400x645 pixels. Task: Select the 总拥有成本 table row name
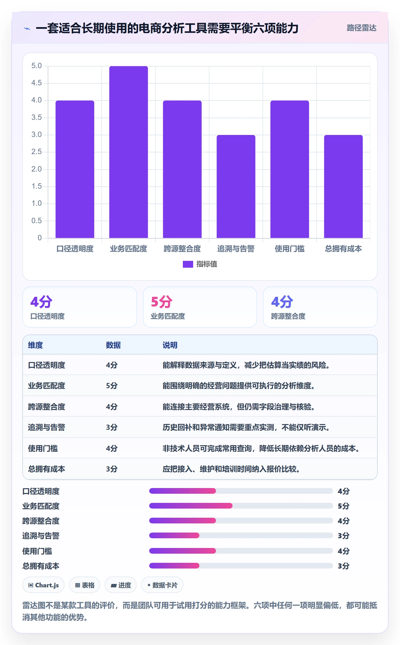[47, 469]
